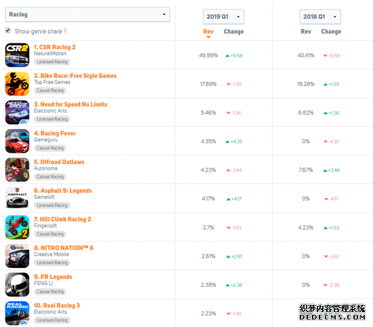Click the Need for Speed No Limits icon
The height and width of the screenshot is (327, 373).
click(18, 113)
